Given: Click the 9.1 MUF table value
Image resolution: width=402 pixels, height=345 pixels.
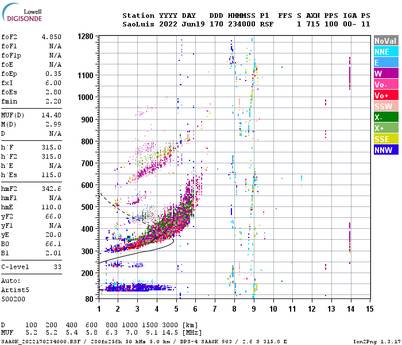Looking at the screenshot, I should 152,333.
